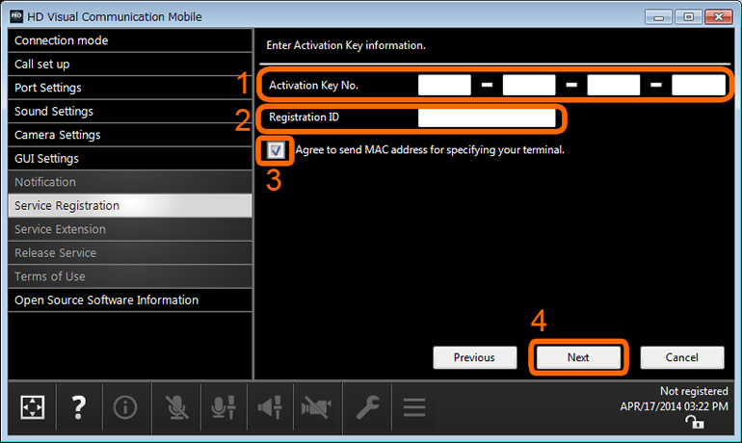This screenshot has width=742, height=443.
Task: Select the Notification menu entry
Action: 130,182
